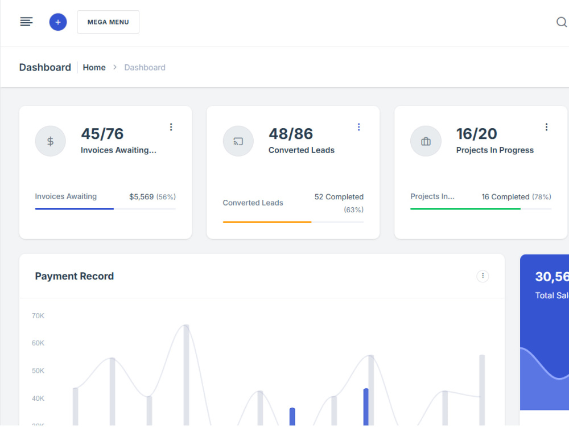
Task: Click the 30,56 total sales figure
Action: coord(552,277)
